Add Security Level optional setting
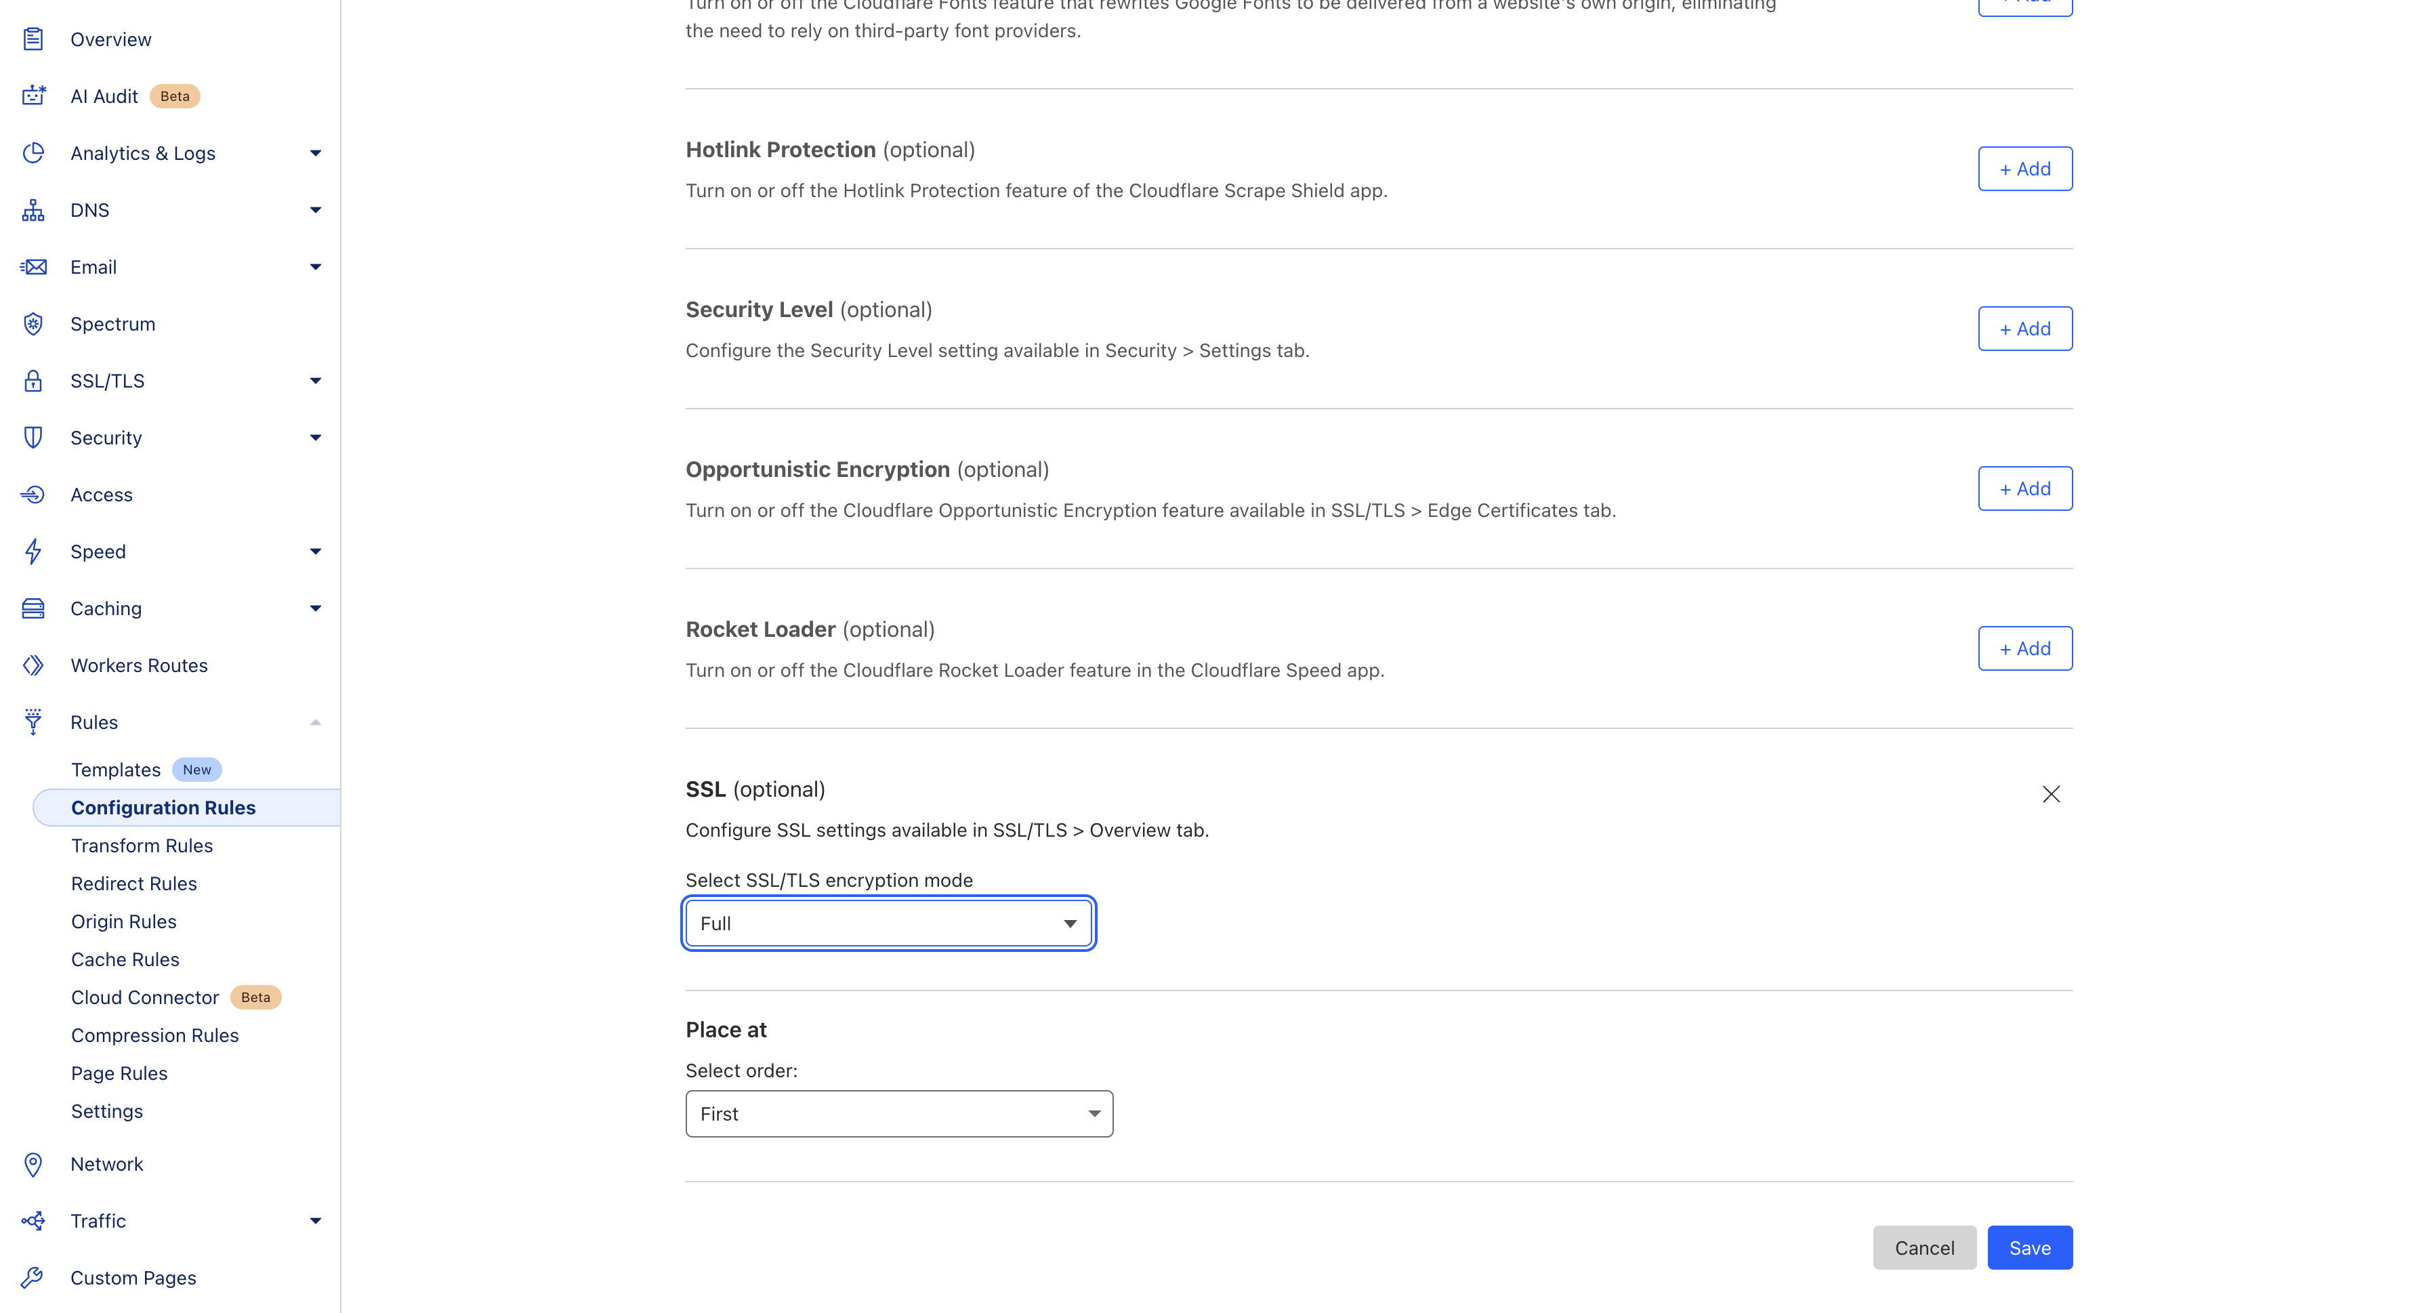The width and height of the screenshot is (2412, 1313). (x=2026, y=328)
